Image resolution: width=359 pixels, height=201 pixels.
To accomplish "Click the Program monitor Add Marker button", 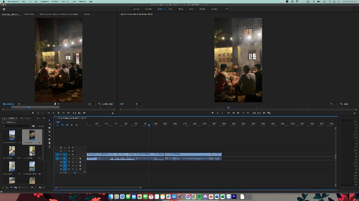I will [212, 113].
